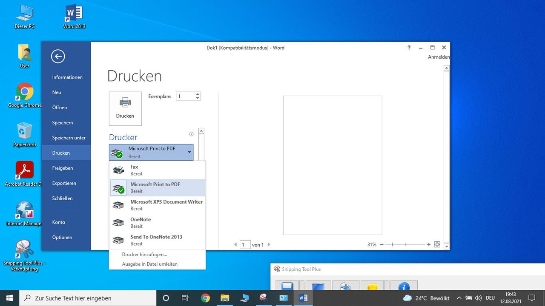Screen dimensions: 545x306
Task: Click the Windows Start button
Action: (x=9, y=298)
